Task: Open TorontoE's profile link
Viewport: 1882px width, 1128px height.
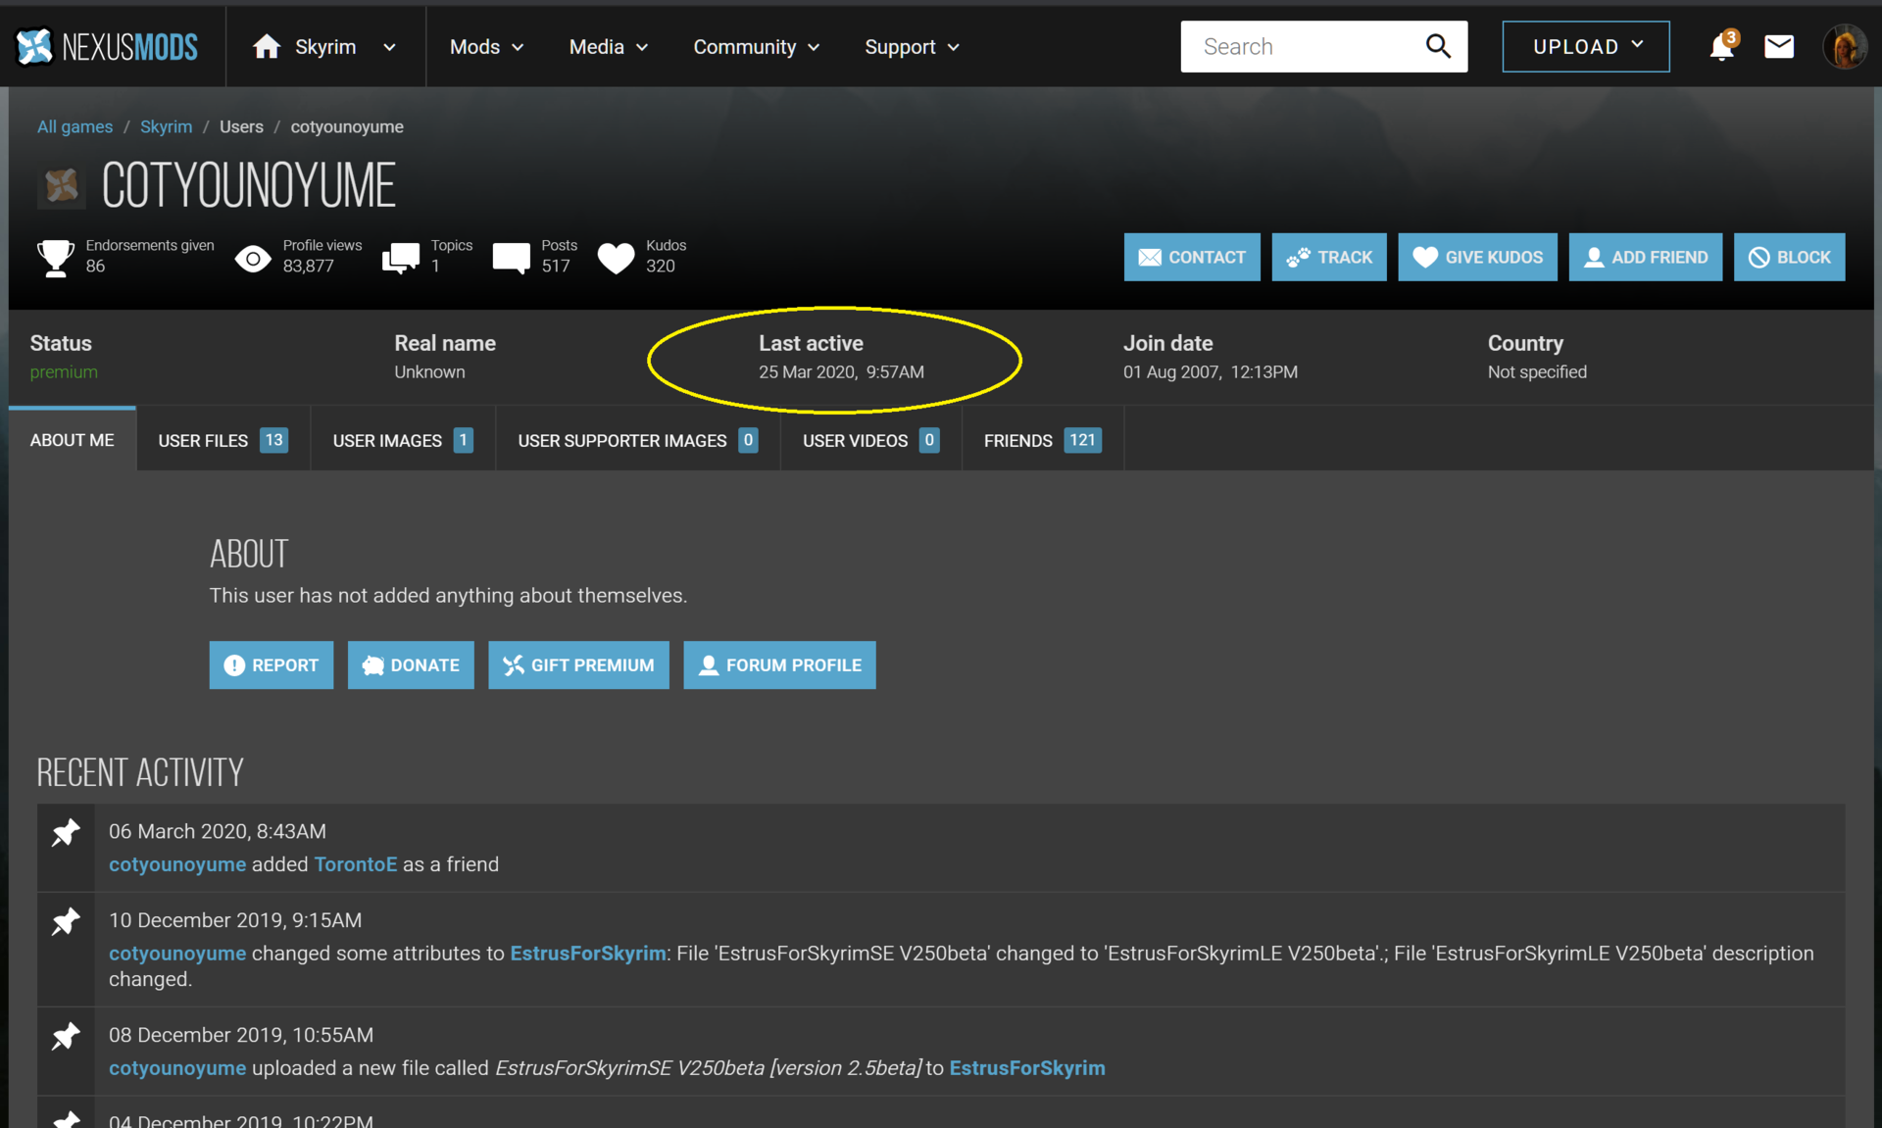Action: [356, 864]
